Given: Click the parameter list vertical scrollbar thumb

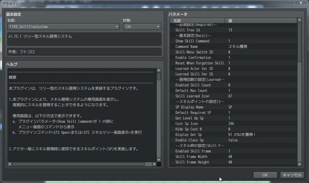Looking at the screenshot, I should [299, 42].
